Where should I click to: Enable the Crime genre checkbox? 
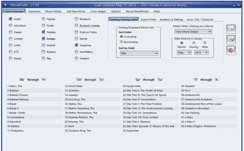point(10,45)
